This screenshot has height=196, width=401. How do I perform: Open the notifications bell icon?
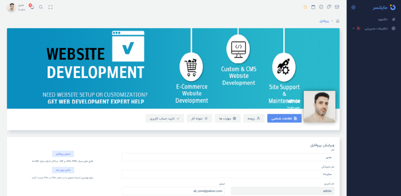click(32, 7)
